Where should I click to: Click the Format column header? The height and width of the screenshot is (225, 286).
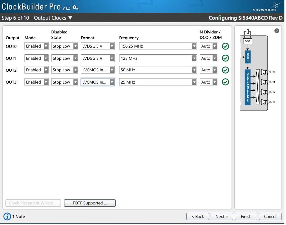[x=88, y=38]
